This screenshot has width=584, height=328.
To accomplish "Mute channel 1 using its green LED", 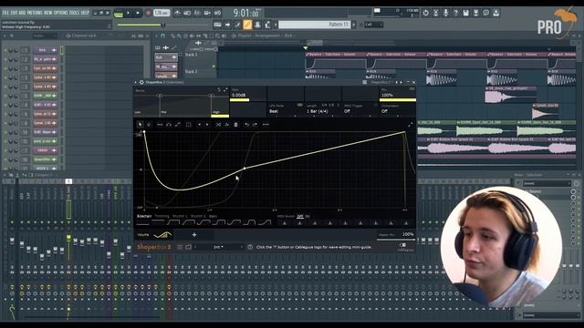I will tap(5, 50).
